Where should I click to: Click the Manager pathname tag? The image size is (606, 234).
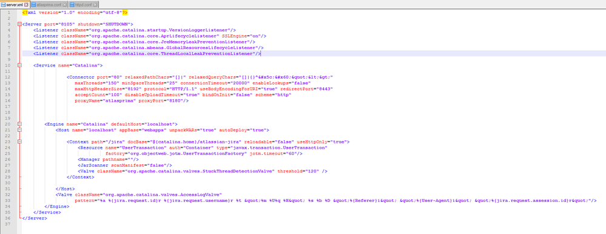(108, 160)
